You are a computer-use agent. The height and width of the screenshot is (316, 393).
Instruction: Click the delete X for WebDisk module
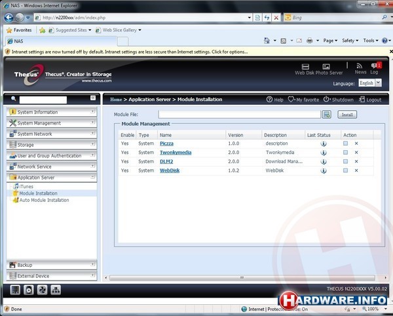coord(356,170)
